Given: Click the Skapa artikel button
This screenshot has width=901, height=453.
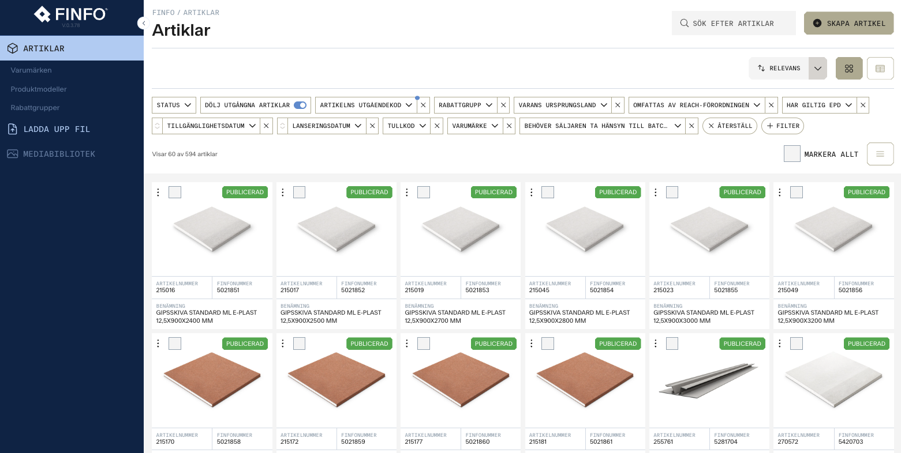Looking at the screenshot, I should [848, 23].
